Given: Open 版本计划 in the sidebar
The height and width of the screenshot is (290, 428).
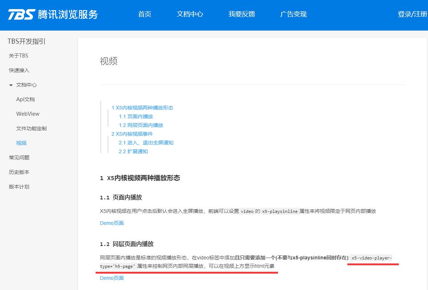Looking at the screenshot, I should tap(19, 187).
